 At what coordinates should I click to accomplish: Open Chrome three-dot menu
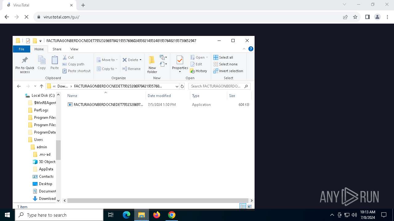387,17
